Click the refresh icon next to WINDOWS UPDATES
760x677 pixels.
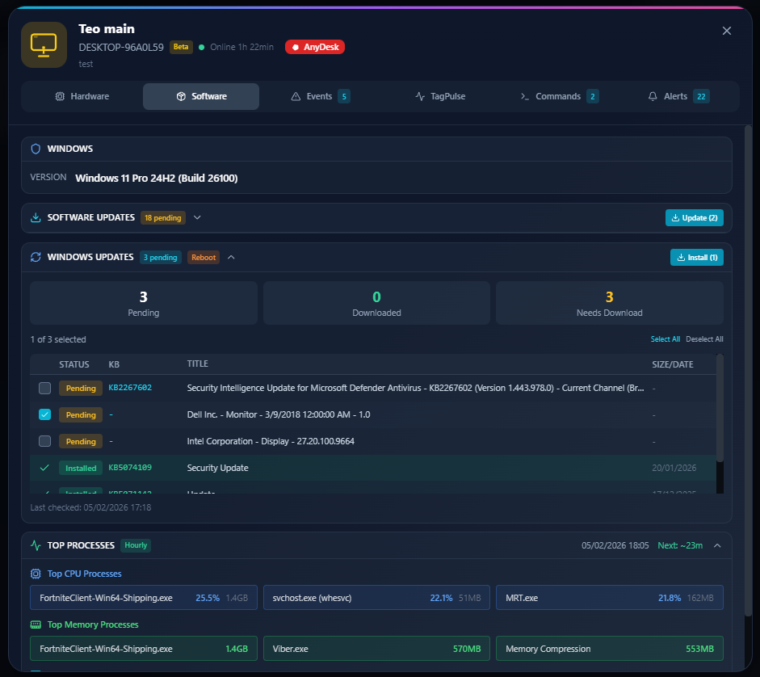click(x=35, y=257)
